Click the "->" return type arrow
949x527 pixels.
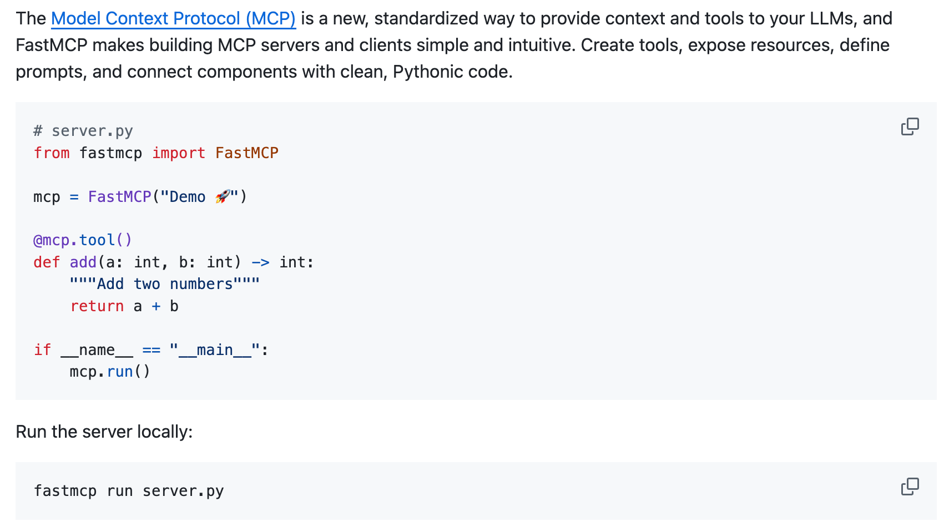260,262
